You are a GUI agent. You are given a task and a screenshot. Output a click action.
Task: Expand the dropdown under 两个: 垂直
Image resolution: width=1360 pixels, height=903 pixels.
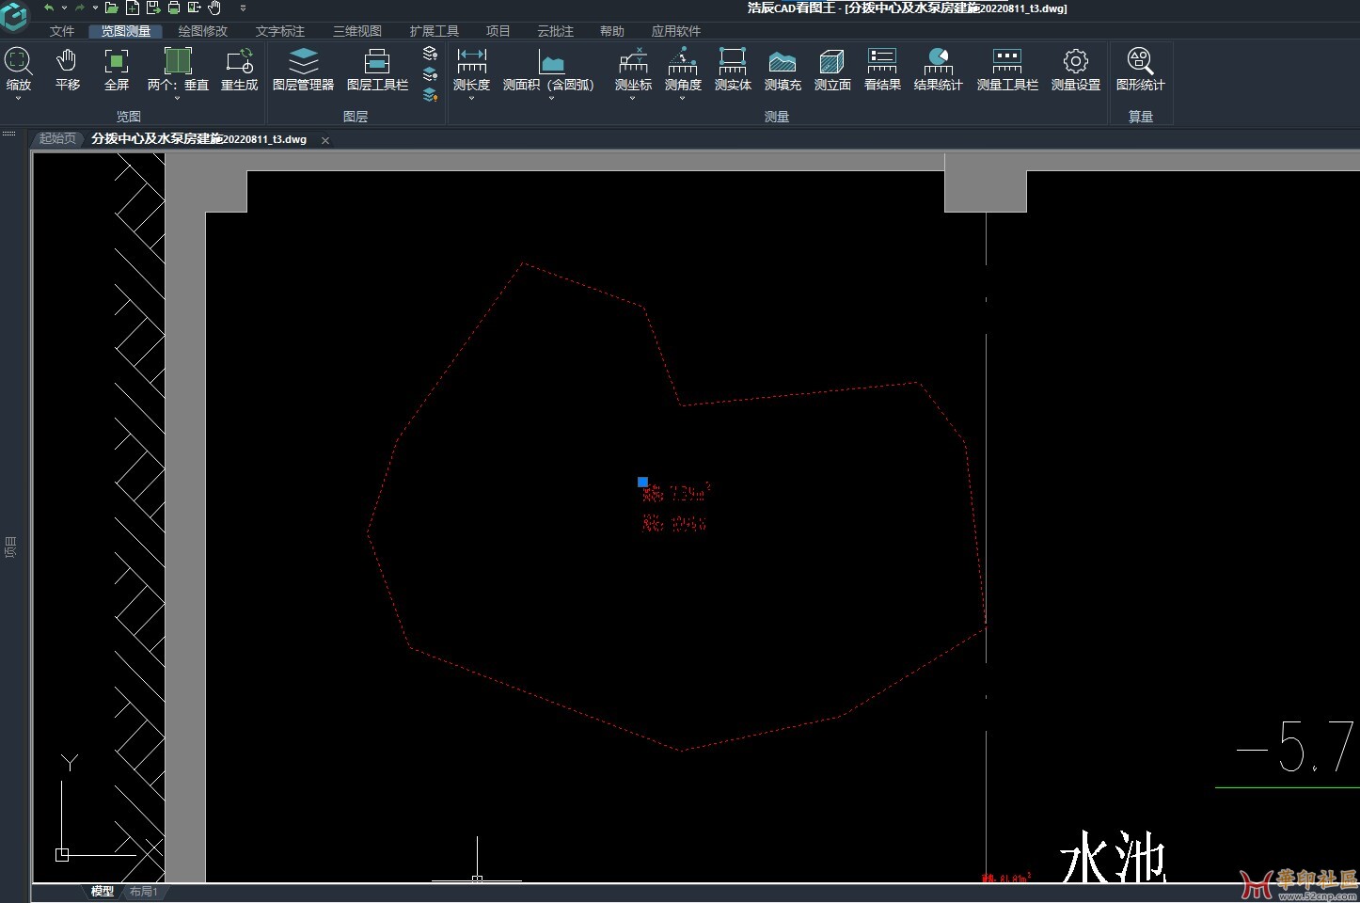(x=177, y=98)
